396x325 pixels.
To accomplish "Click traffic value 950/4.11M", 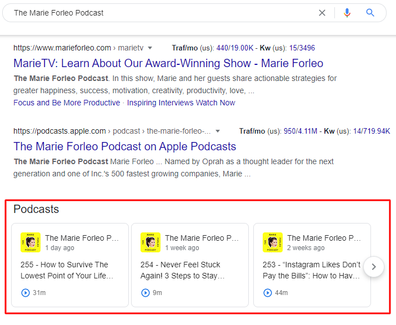I will (300, 131).
